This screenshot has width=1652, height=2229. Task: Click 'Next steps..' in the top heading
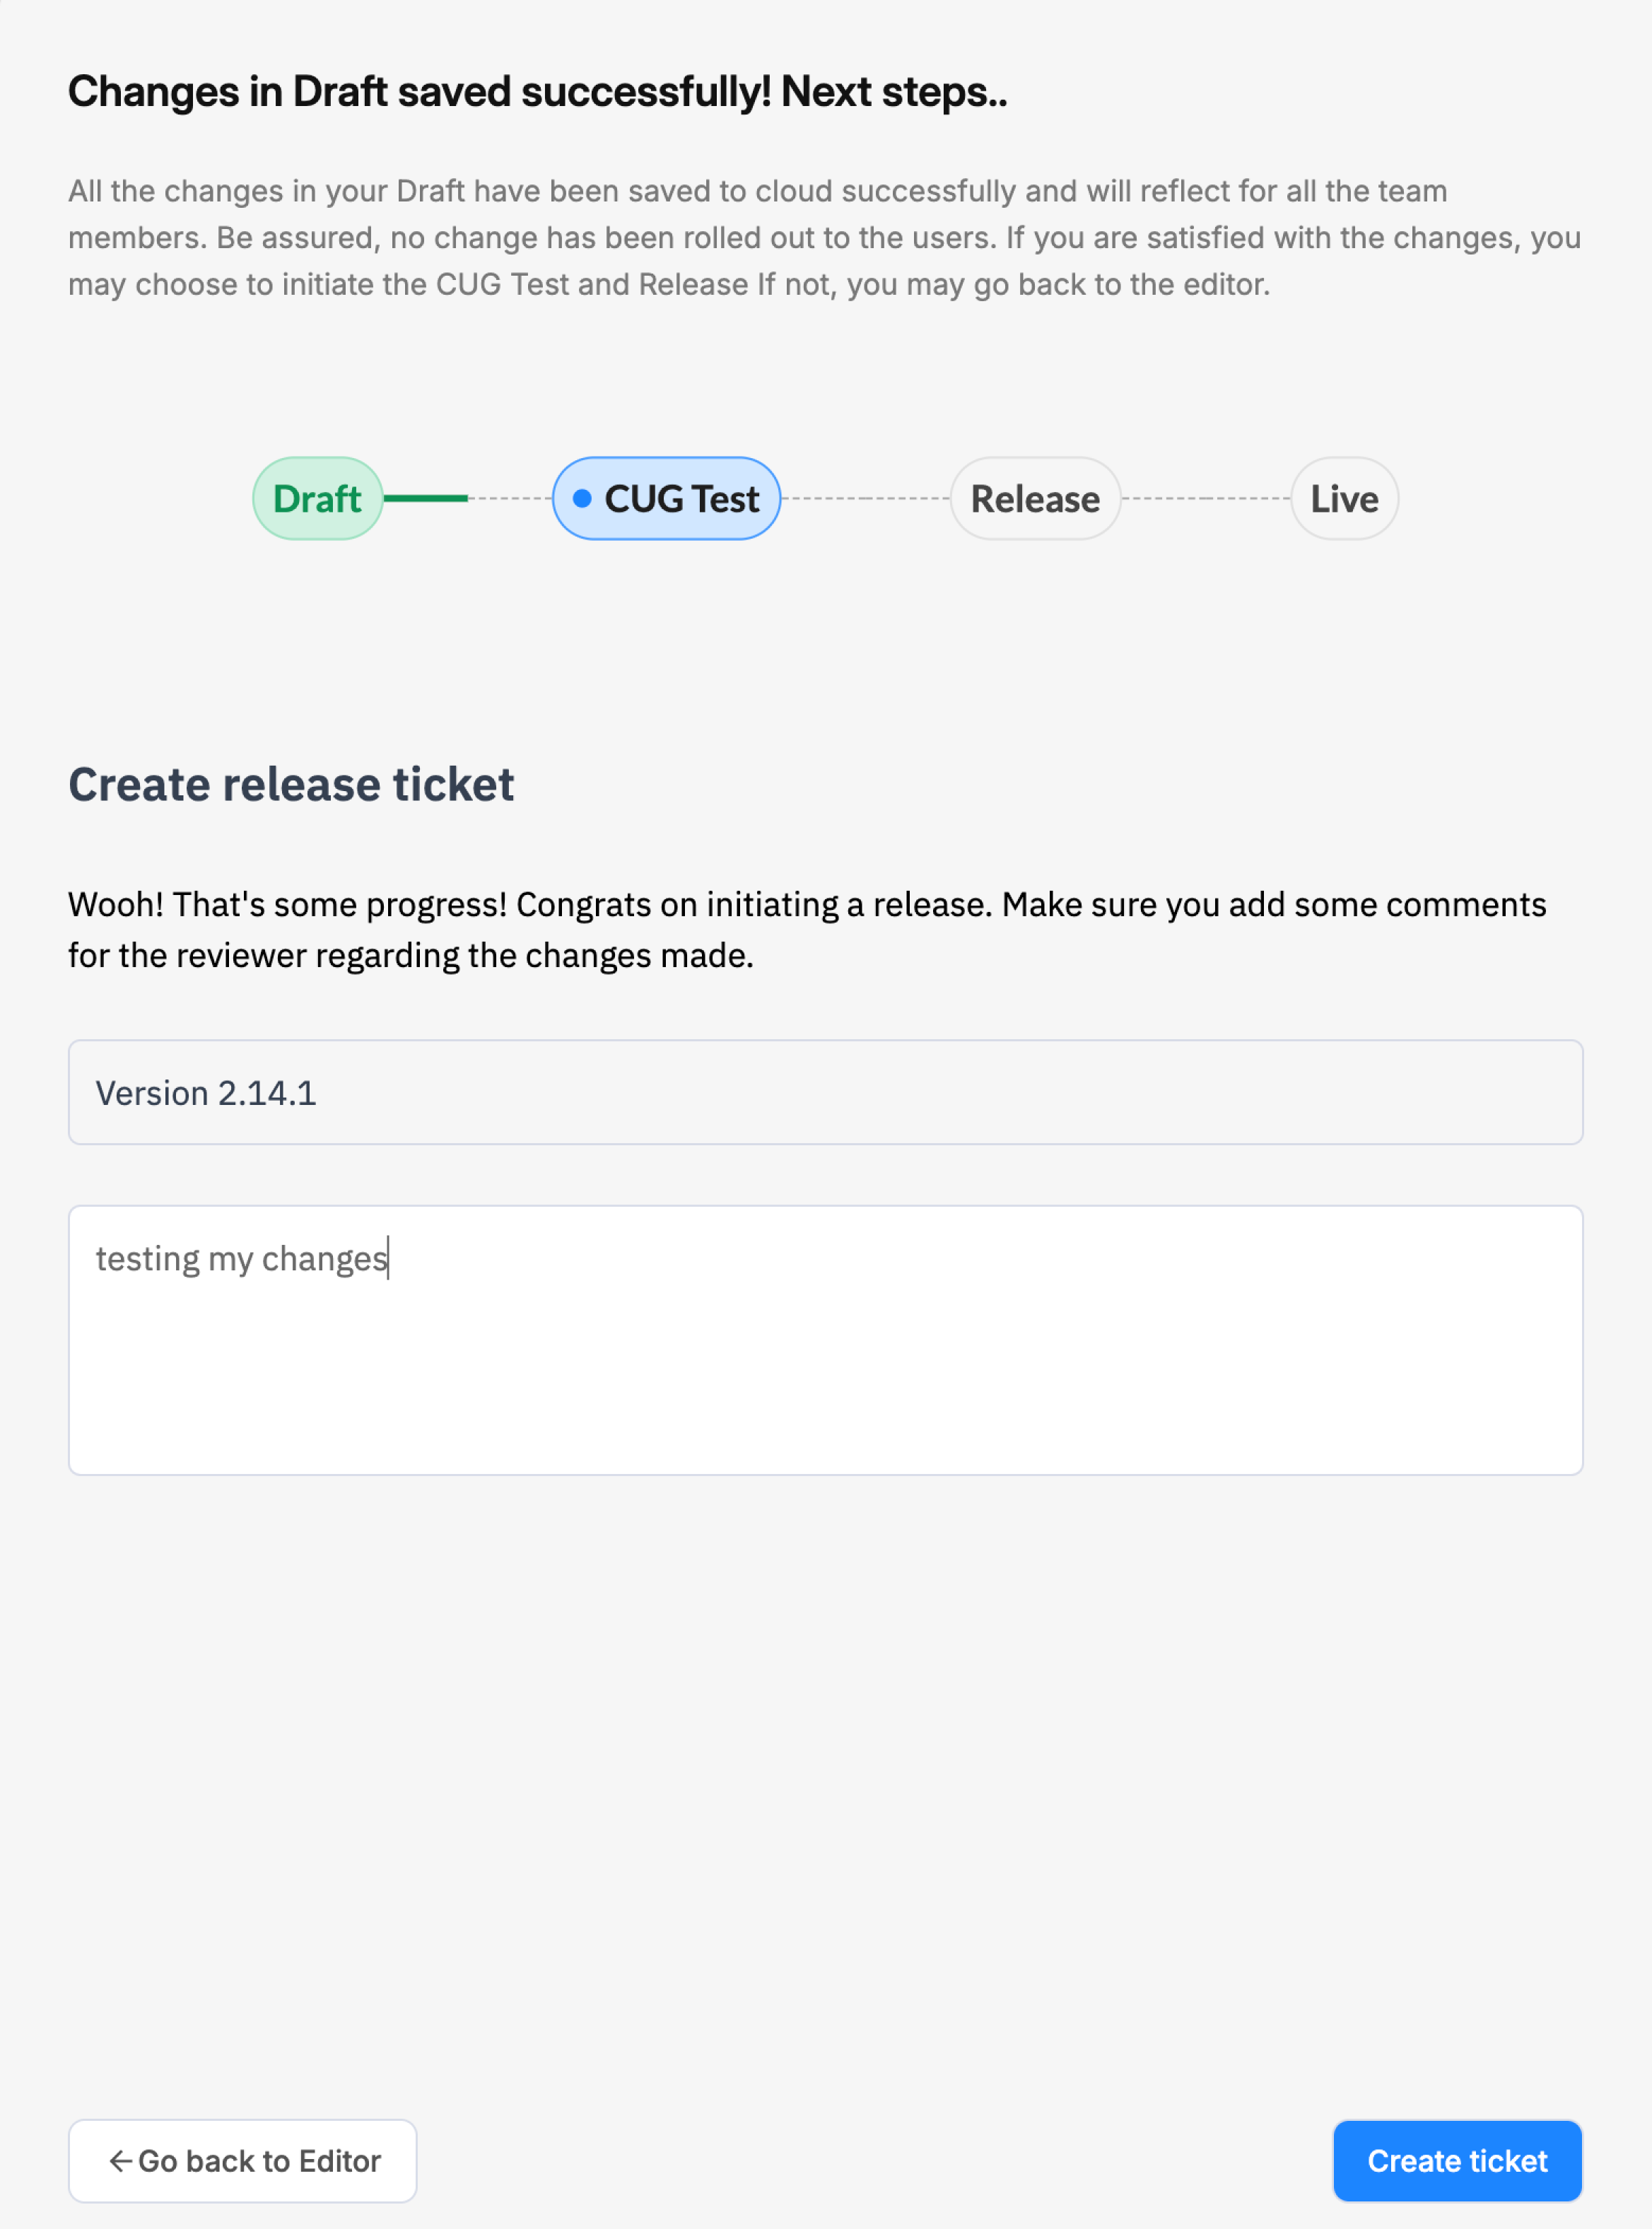coord(893,91)
